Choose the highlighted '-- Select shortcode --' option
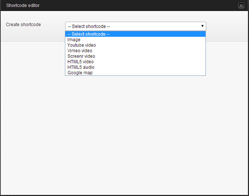Image resolution: width=249 pixels, height=196 pixels. click(x=135, y=34)
